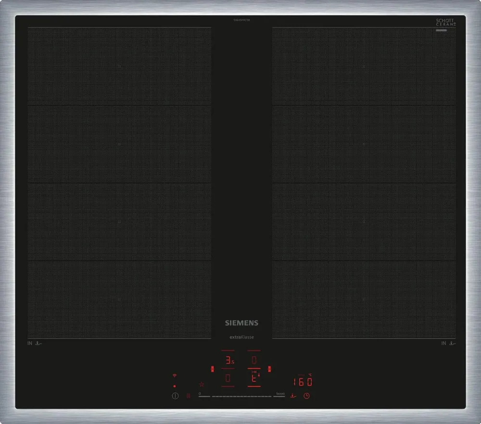Tap the left IN induction label
The image size is (481, 424).
click(30, 343)
